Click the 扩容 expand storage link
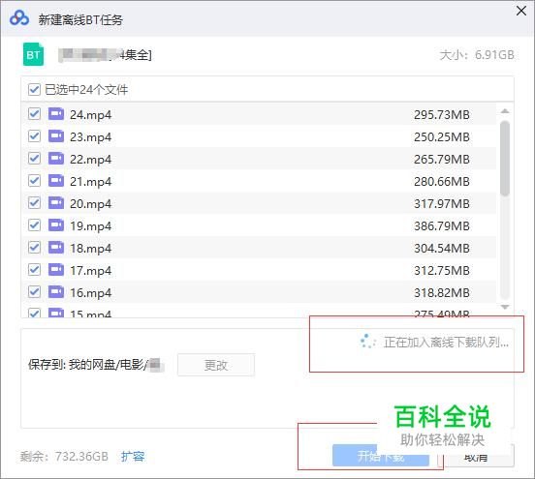This screenshot has height=479, width=535. [133, 456]
